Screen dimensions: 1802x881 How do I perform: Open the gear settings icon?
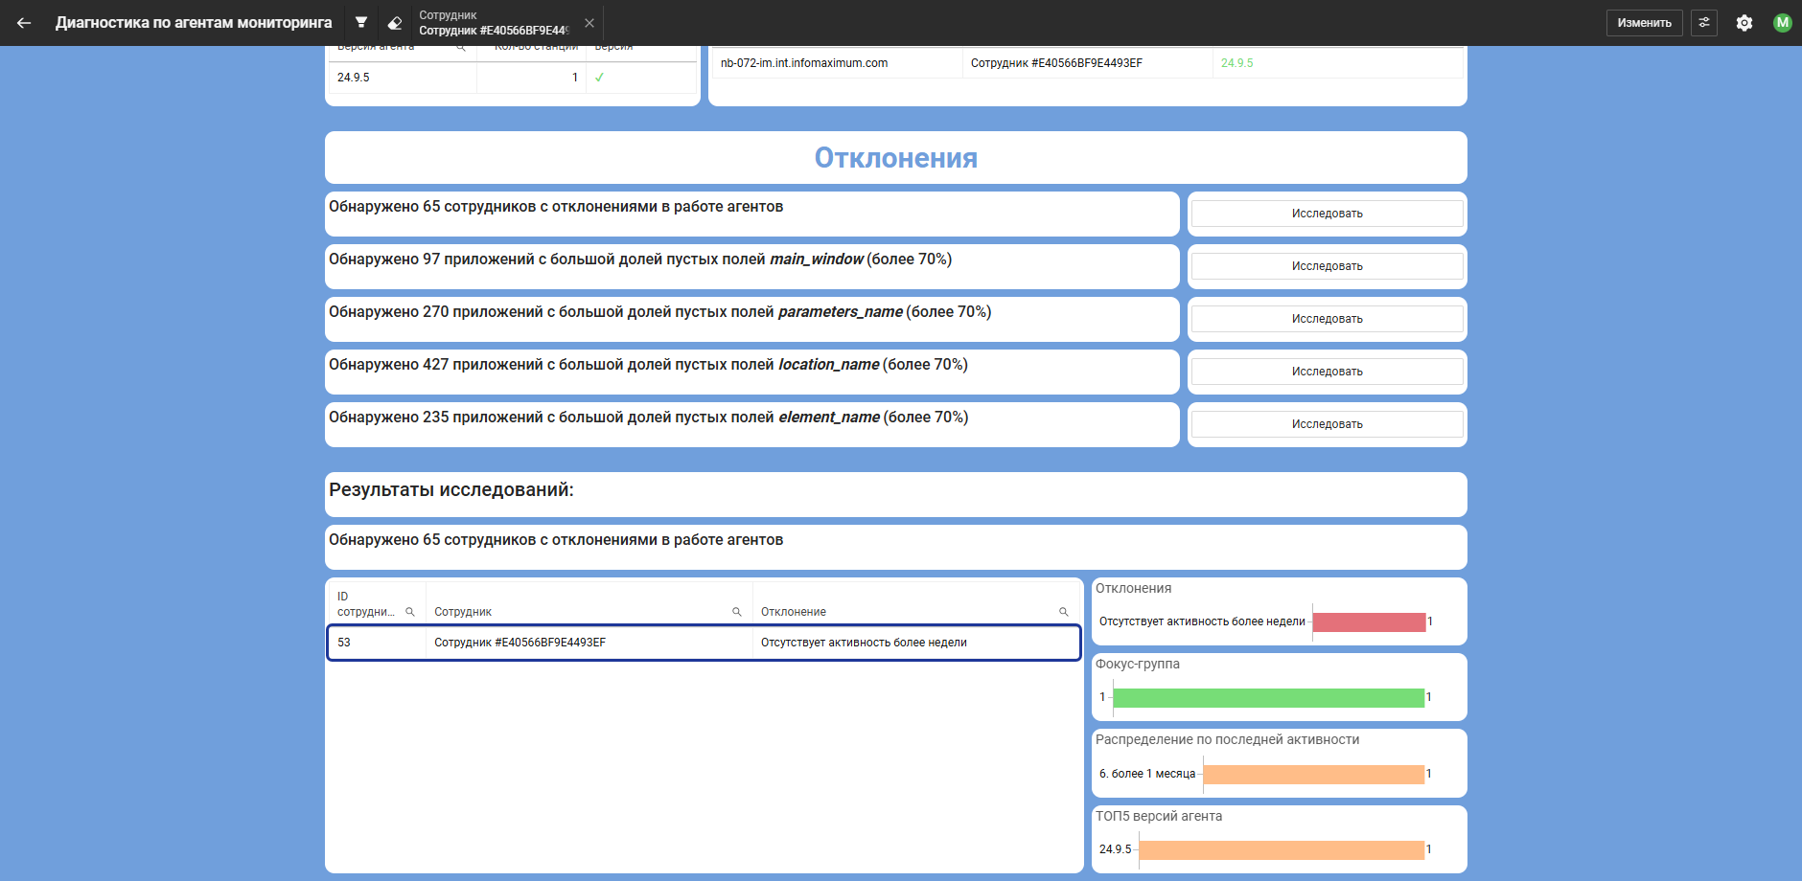tap(1744, 23)
